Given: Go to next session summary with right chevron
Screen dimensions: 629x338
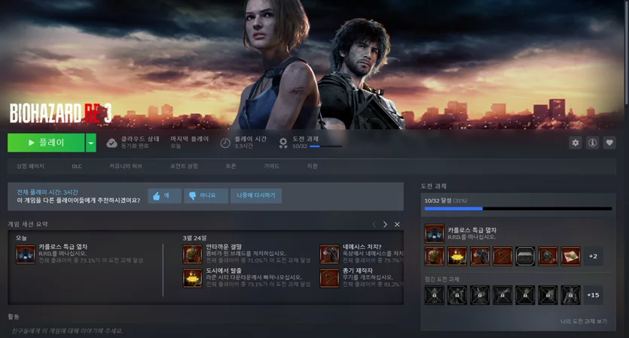Looking at the screenshot, I should (385, 225).
